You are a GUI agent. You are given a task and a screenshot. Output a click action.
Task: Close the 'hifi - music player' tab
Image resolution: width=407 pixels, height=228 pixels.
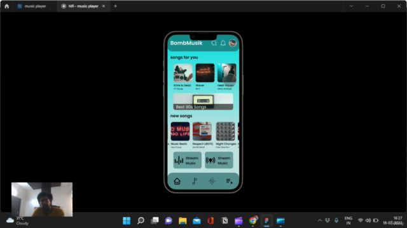pos(104,6)
